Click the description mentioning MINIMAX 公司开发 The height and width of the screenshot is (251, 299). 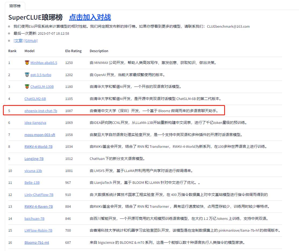(153, 63)
